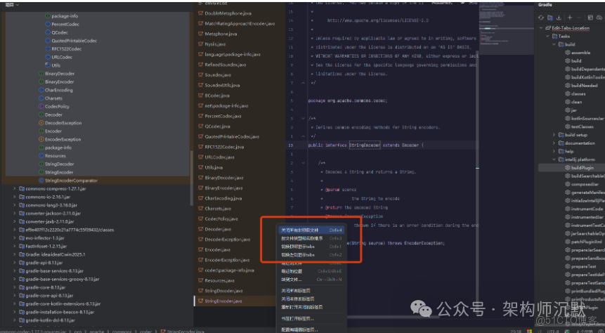Click the class icon beside PercentCodec in project tree
The width and height of the screenshot is (605, 333).
[48, 24]
